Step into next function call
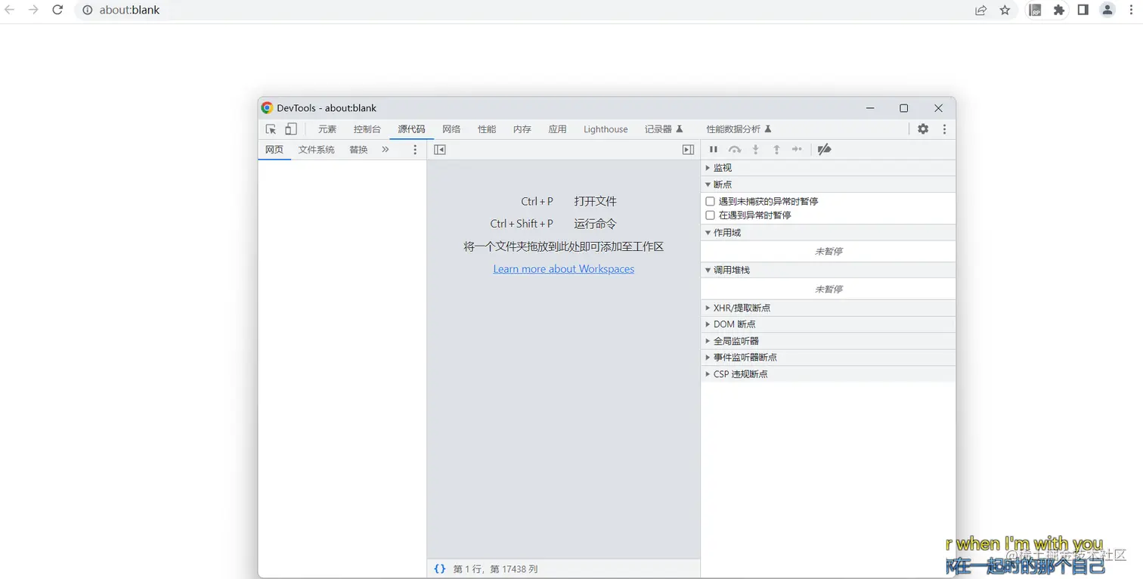This screenshot has height=579, width=1143. coord(755,150)
